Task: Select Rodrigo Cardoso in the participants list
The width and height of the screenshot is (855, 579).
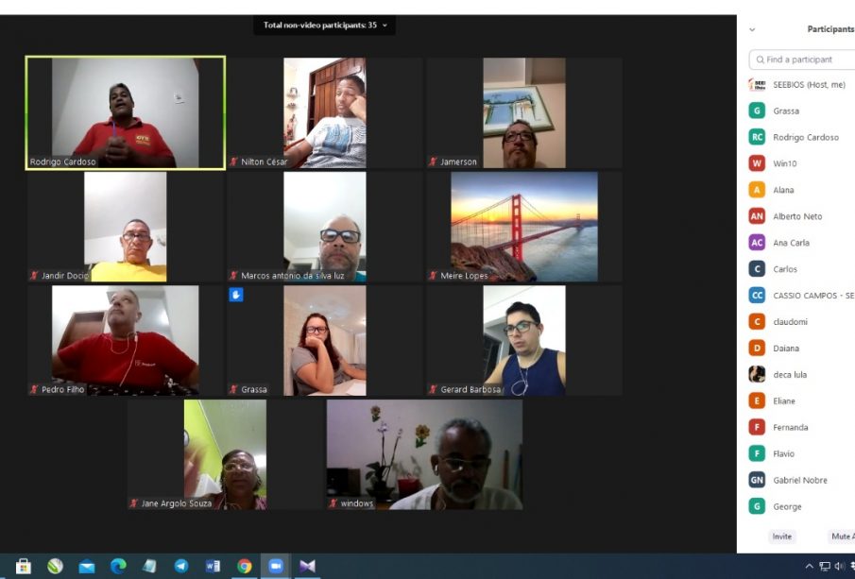Action: pyautogui.click(x=805, y=137)
